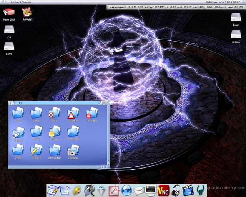The width and height of the screenshot is (246, 197).
Task: Open the Apps folder in OS window
Action: point(18,114)
